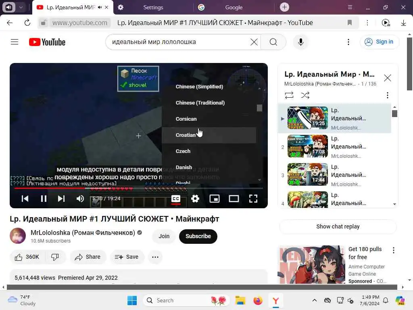Viewport: 413px width, 310px height.
Task: Open Firefox from taskbar
Action: point(258,300)
